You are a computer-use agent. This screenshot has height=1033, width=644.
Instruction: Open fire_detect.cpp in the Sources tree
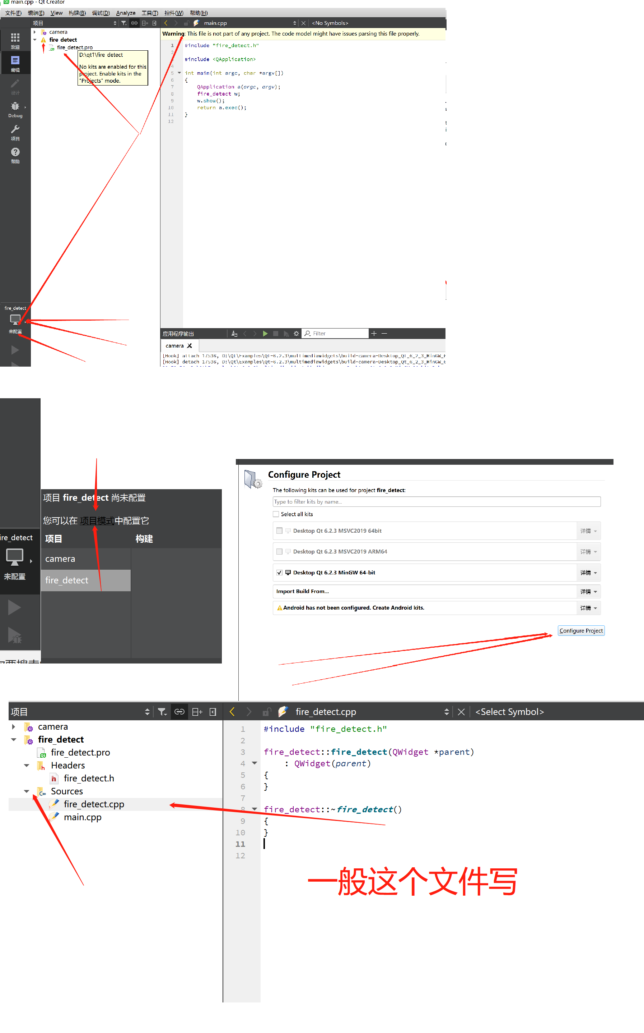click(x=94, y=804)
